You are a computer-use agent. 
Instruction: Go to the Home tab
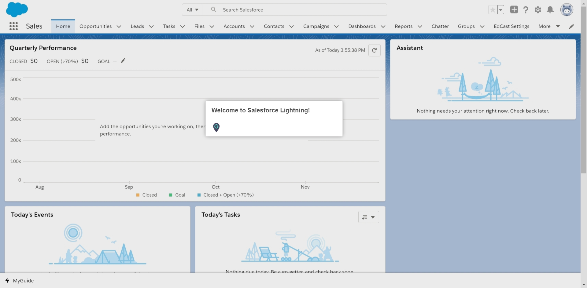[63, 26]
